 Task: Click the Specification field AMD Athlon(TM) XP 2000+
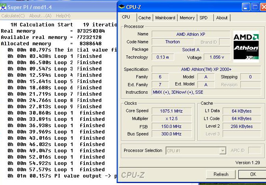(x=206, y=69)
